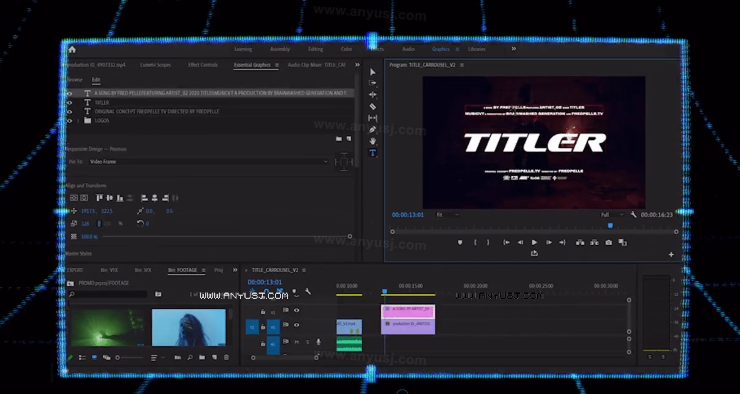This screenshot has height=394, width=740.
Task: Open the Full playback resolution dropdown
Action: pos(612,215)
